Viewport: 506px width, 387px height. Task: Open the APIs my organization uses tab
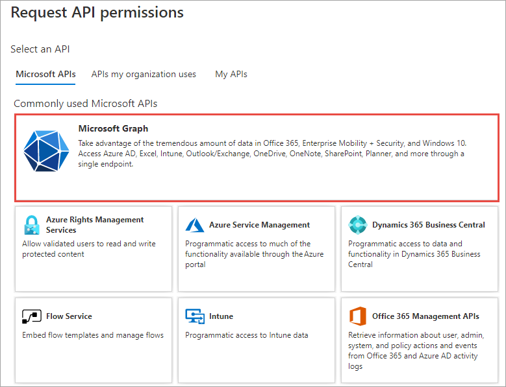click(x=144, y=75)
